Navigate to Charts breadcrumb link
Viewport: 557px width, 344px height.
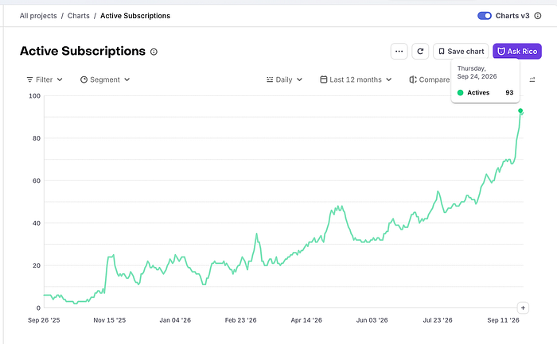[79, 16]
